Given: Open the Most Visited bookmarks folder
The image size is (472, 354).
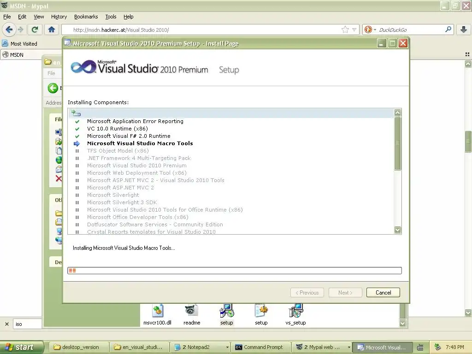Looking at the screenshot, I should [x=19, y=44].
